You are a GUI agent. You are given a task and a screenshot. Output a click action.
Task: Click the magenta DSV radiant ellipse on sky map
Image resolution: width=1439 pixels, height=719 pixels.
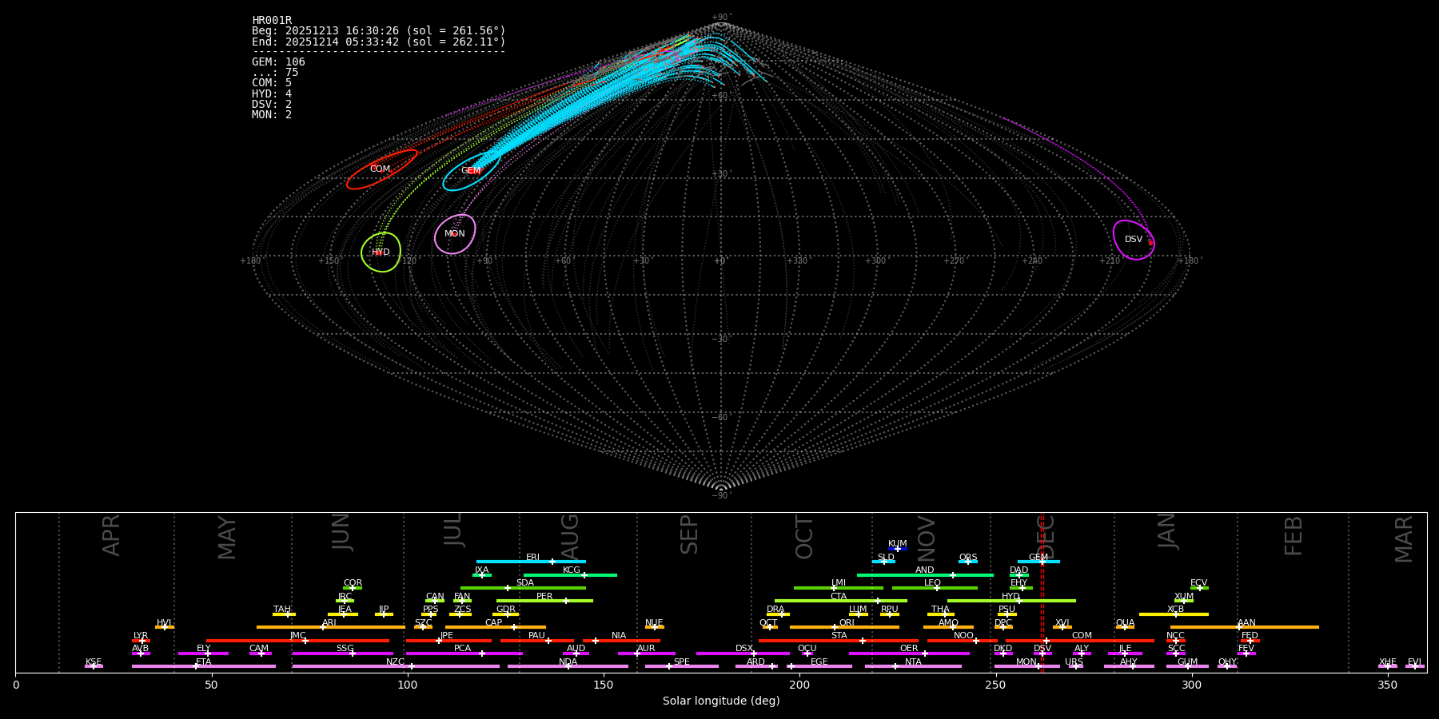coord(1134,240)
